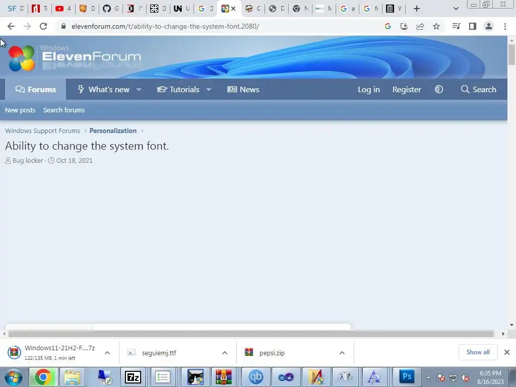Viewport: 516px width, 387px height.
Task: Launch 7-Zip from the taskbar
Action: point(133,377)
